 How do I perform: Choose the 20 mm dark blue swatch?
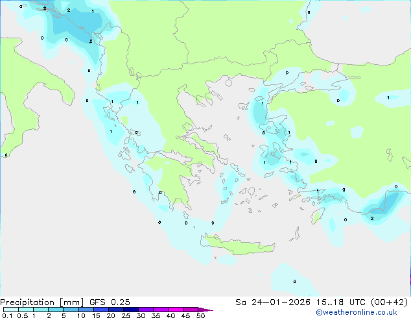pos(116,310)
